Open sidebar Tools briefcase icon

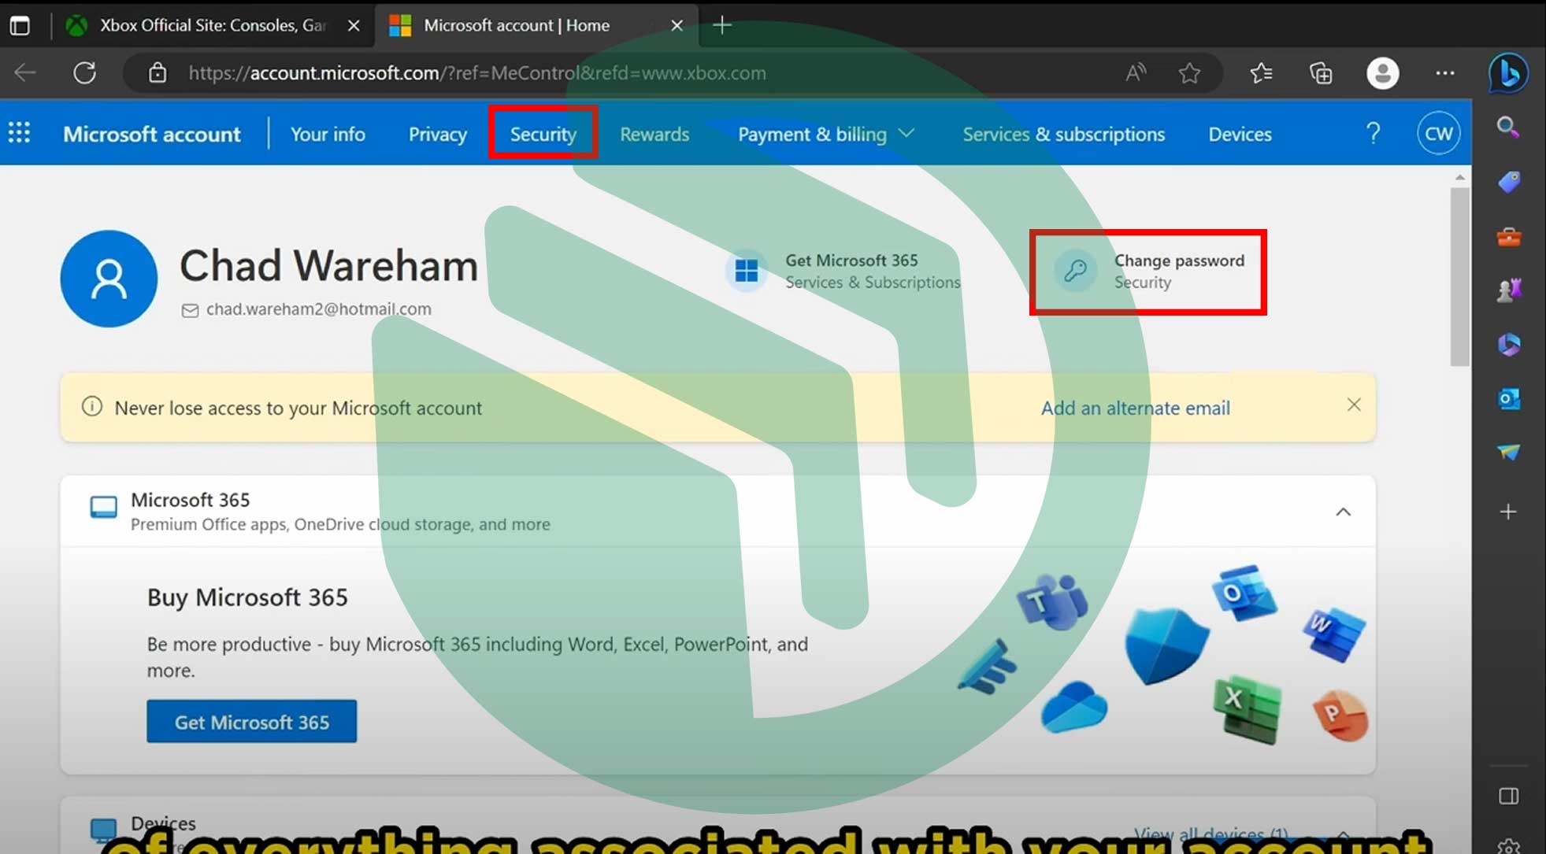1508,236
